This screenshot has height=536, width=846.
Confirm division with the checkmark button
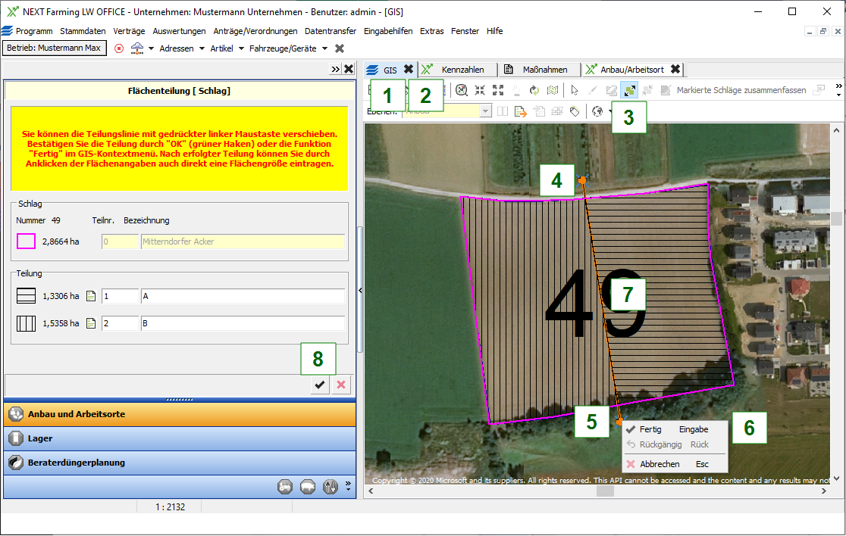coord(320,385)
